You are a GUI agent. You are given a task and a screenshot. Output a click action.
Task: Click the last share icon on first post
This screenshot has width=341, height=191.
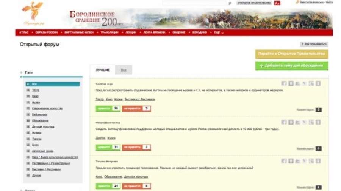318,83
